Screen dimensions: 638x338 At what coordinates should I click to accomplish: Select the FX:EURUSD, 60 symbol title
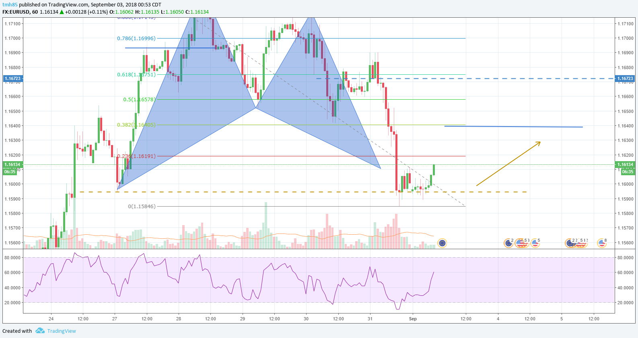tap(20, 12)
